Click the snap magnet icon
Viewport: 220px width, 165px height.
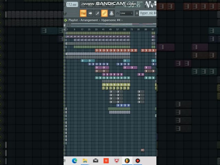coord(118,13)
